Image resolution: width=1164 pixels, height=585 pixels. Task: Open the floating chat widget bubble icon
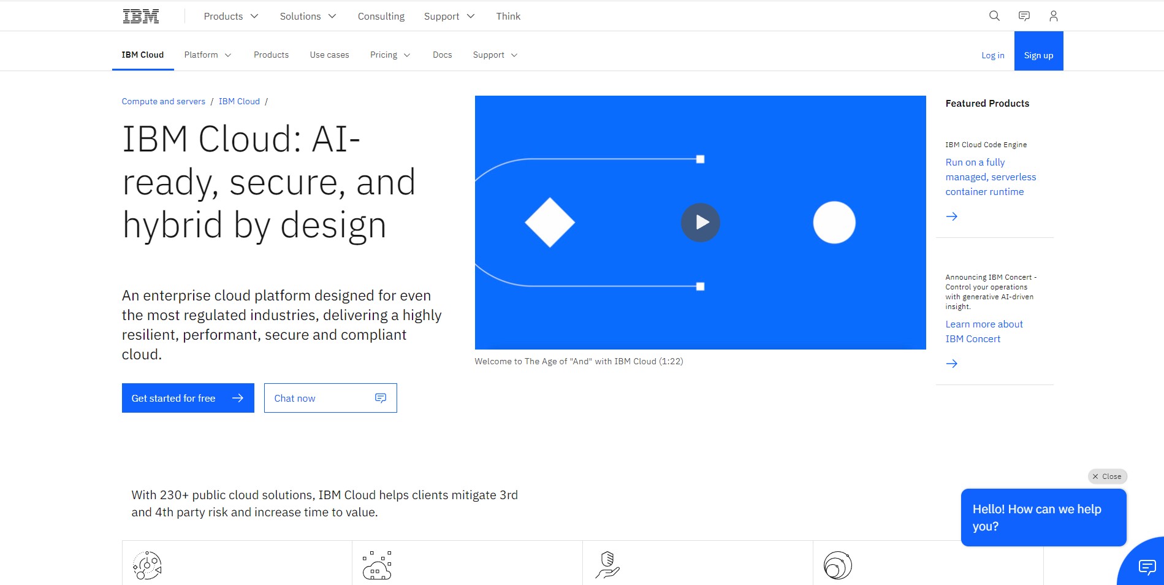tap(1146, 567)
